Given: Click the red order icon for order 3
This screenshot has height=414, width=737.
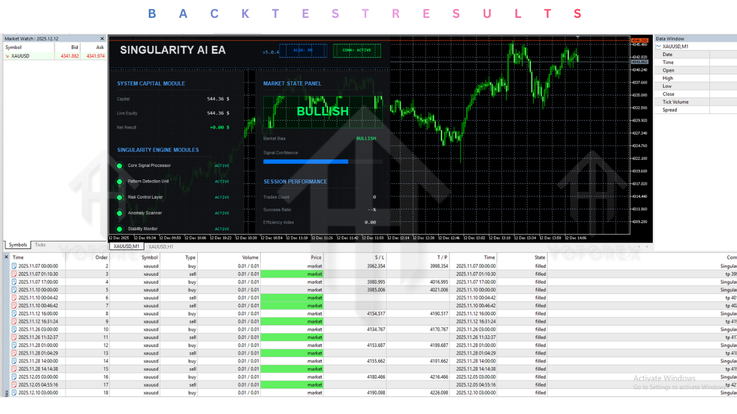Looking at the screenshot, I should coord(14,274).
